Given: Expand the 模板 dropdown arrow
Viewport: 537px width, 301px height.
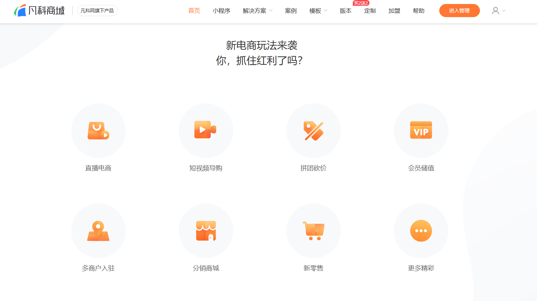Looking at the screenshot, I should pos(326,11).
